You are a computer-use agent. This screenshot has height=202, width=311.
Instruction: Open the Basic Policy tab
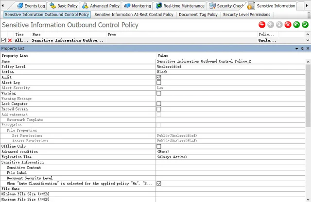point(64,6)
